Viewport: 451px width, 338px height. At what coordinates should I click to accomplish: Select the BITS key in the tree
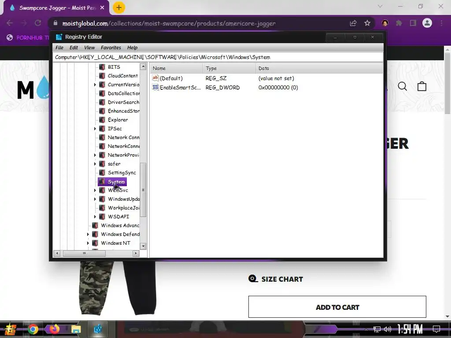coord(114,67)
